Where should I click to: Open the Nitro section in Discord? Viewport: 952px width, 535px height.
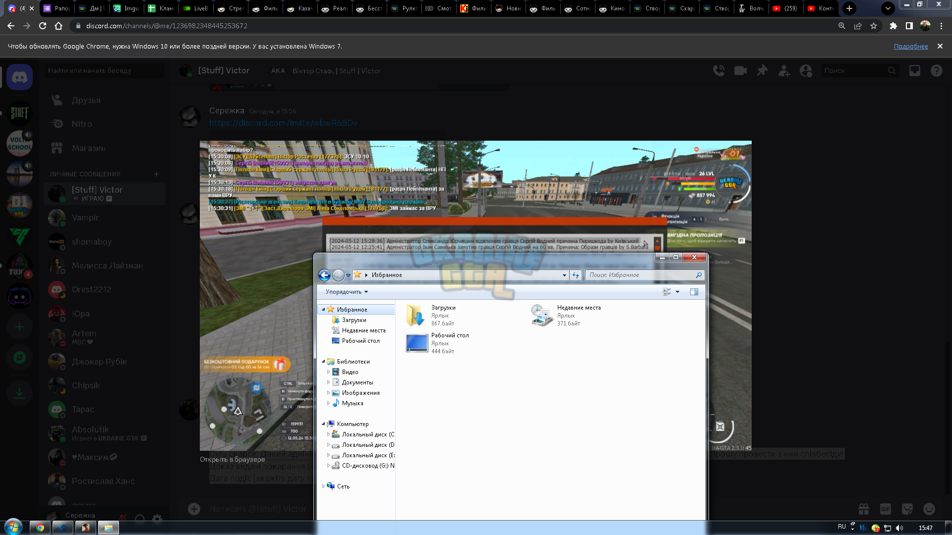(105, 124)
